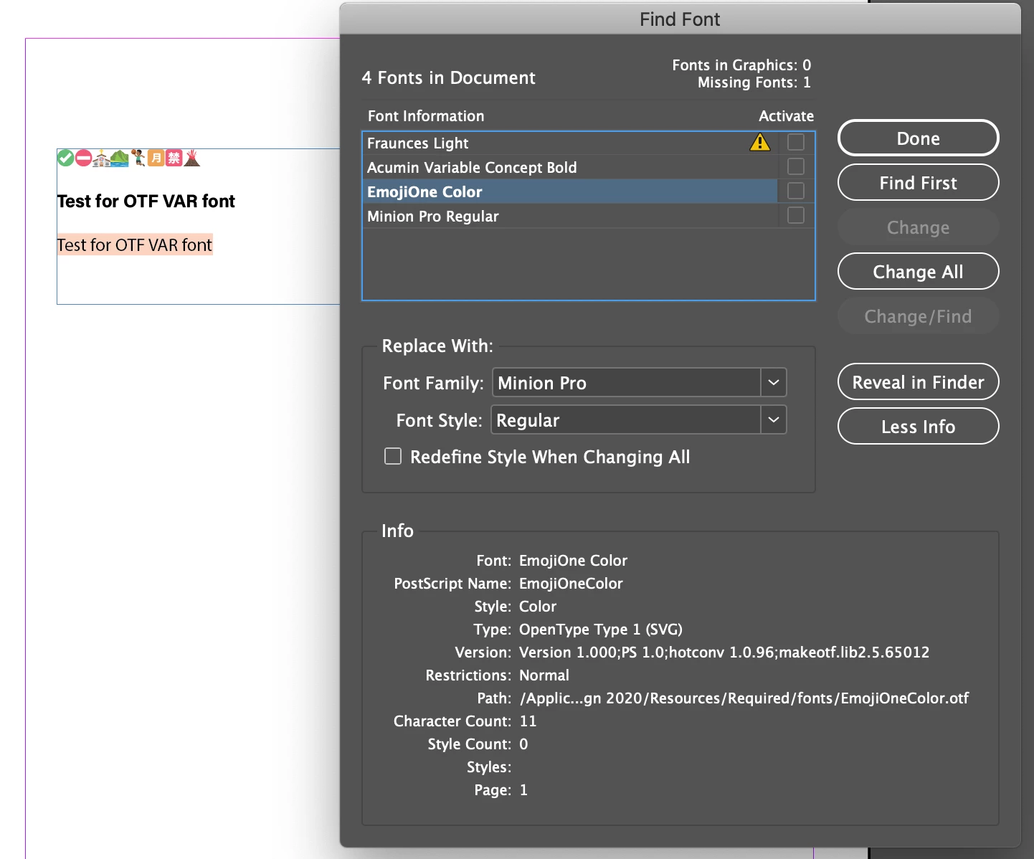1034x859 pixels.
Task: Click the Font Style field showing Regular
Action: pos(626,419)
